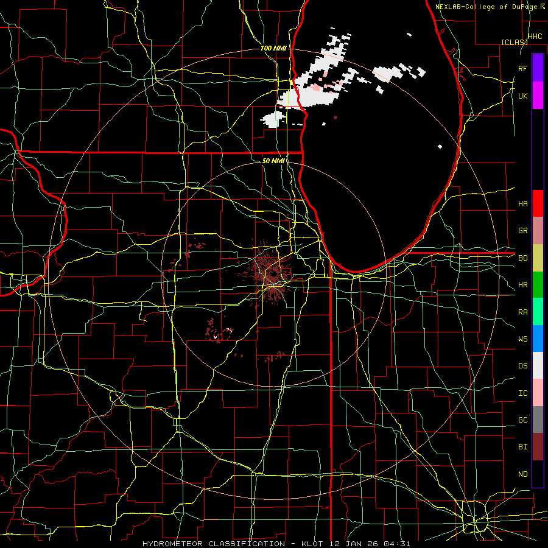The height and width of the screenshot is (548, 548).
Task: Select the brown BI legend swatch
Action: [x=538, y=447]
